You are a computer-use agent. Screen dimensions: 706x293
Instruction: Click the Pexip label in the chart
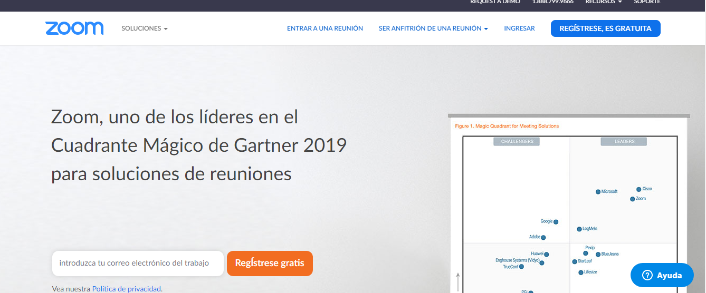tap(590, 247)
